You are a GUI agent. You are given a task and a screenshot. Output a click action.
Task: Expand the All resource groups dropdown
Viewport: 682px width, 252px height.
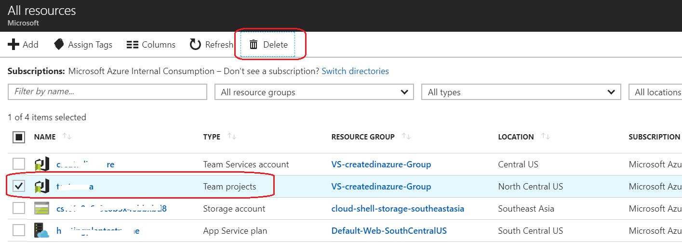tap(314, 92)
